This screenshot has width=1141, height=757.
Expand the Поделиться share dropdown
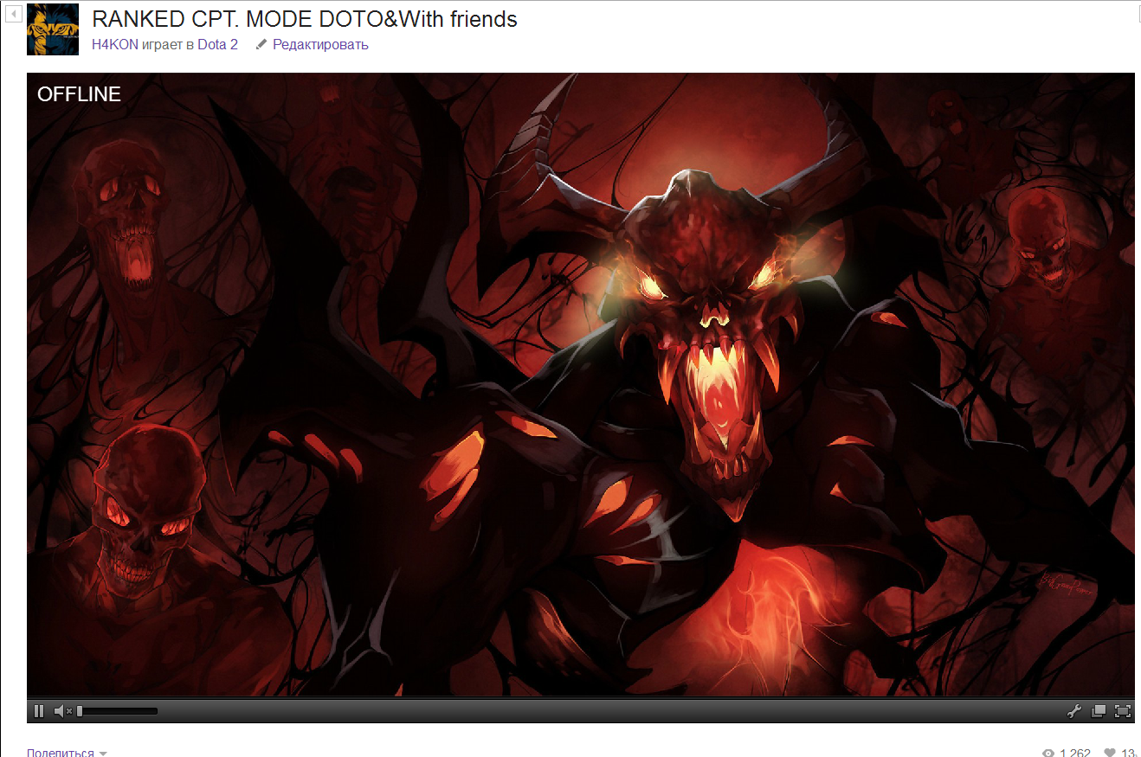click(x=67, y=753)
